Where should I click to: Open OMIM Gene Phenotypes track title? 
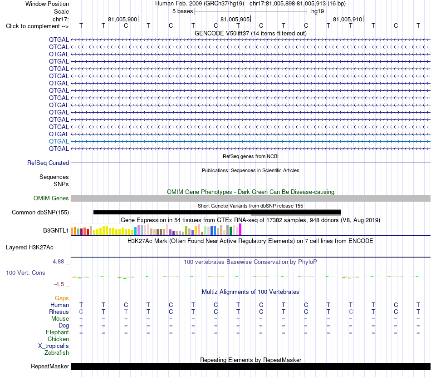[250, 192]
